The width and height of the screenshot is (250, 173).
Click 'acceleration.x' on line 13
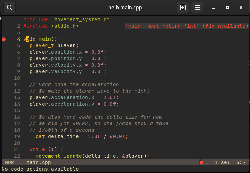73,97
